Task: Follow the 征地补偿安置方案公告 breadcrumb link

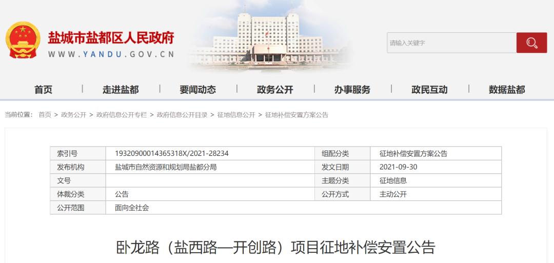Action: click(296, 115)
